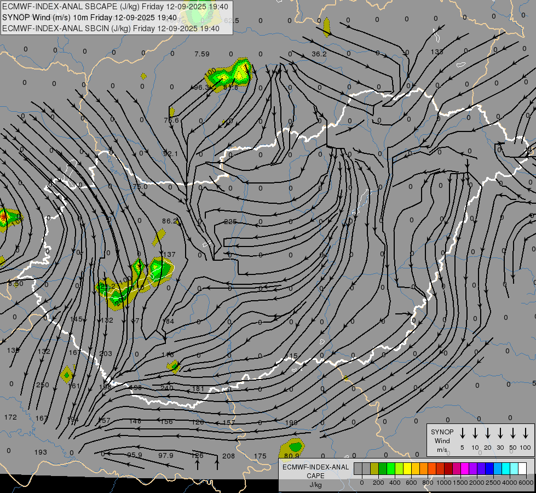This screenshot has width=536, height=493.
Task: Click the red CAPE hotspot at left edge
Action: coord(3,216)
